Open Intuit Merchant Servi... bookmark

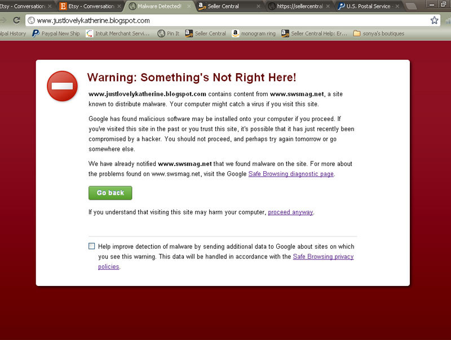point(118,34)
